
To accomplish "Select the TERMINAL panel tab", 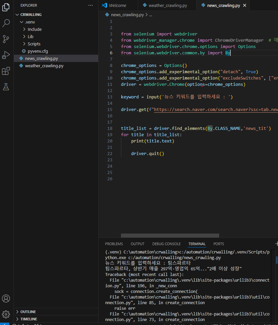I will pos(197,244).
